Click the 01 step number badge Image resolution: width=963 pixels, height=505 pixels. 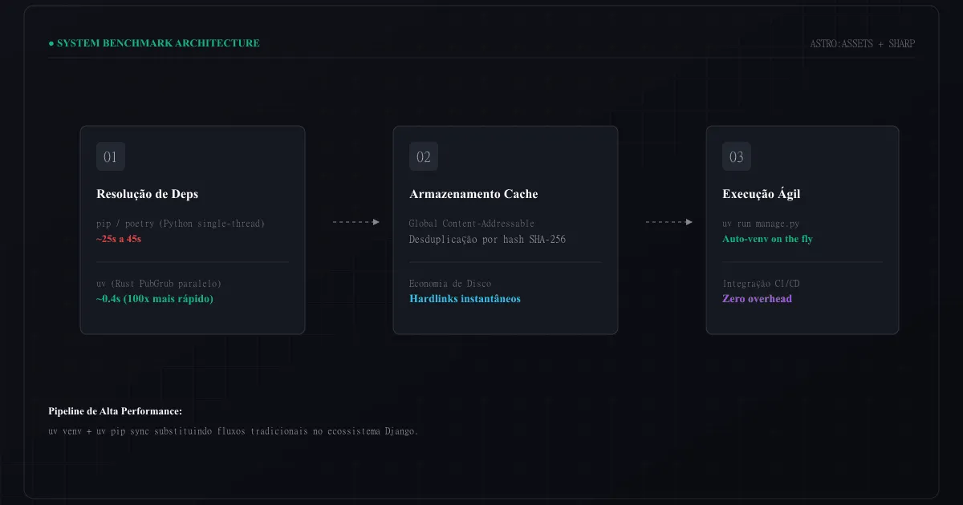coord(111,157)
